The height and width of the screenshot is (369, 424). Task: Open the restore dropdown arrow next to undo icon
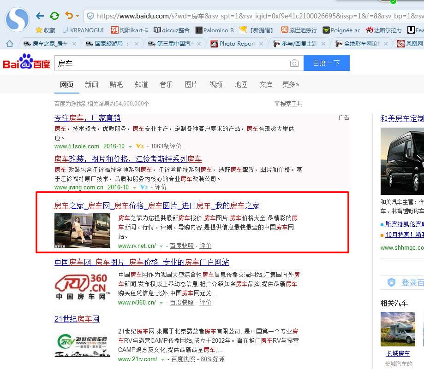pos(78,16)
